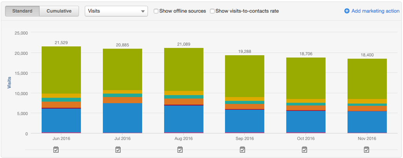Click the yellow segment of the Nov 2016 bar
The width and height of the screenshot is (403, 158).
(x=367, y=101)
